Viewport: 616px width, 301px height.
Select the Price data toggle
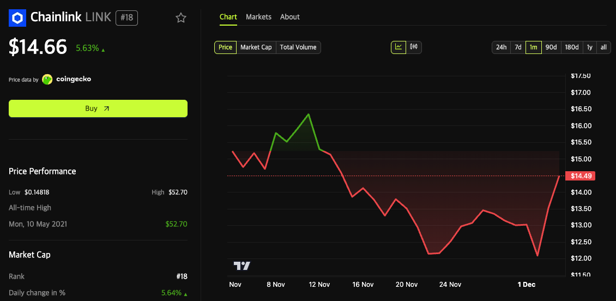pyautogui.click(x=225, y=47)
